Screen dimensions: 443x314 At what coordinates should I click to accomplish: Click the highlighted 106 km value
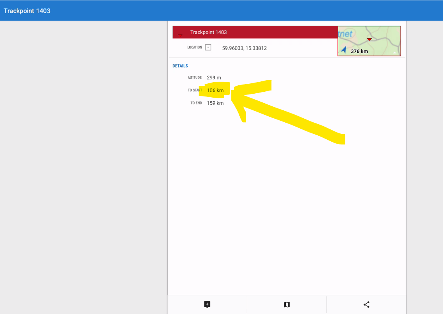click(215, 90)
